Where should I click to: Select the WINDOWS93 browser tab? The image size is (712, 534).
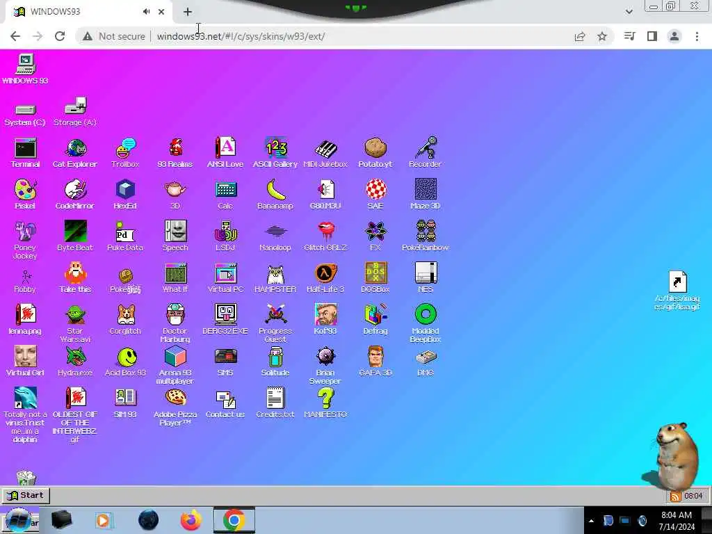coord(88,12)
